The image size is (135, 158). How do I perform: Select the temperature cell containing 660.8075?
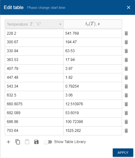click(x=34, y=104)
